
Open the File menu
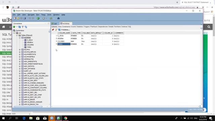click(14, 15)
